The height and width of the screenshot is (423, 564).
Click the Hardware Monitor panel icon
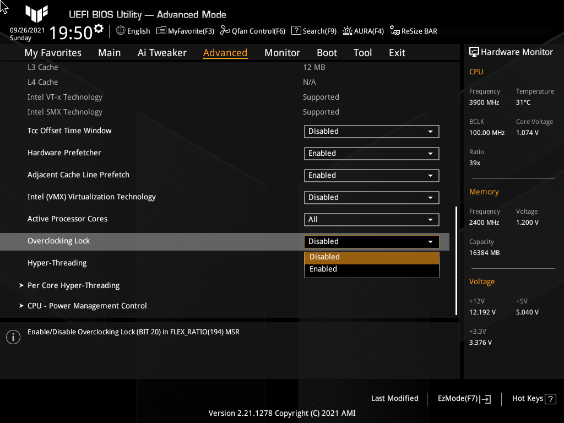tap(475, 52)
